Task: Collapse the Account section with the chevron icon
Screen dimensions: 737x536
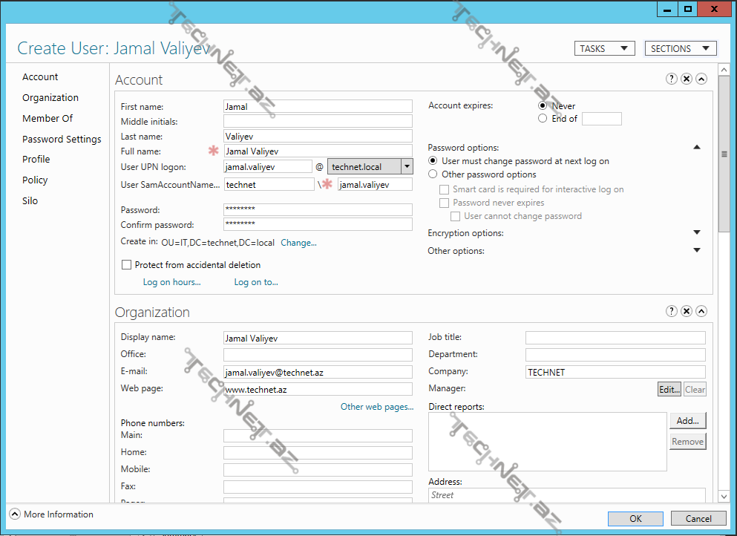Action: pyautogui.click(x=701, y=79)
